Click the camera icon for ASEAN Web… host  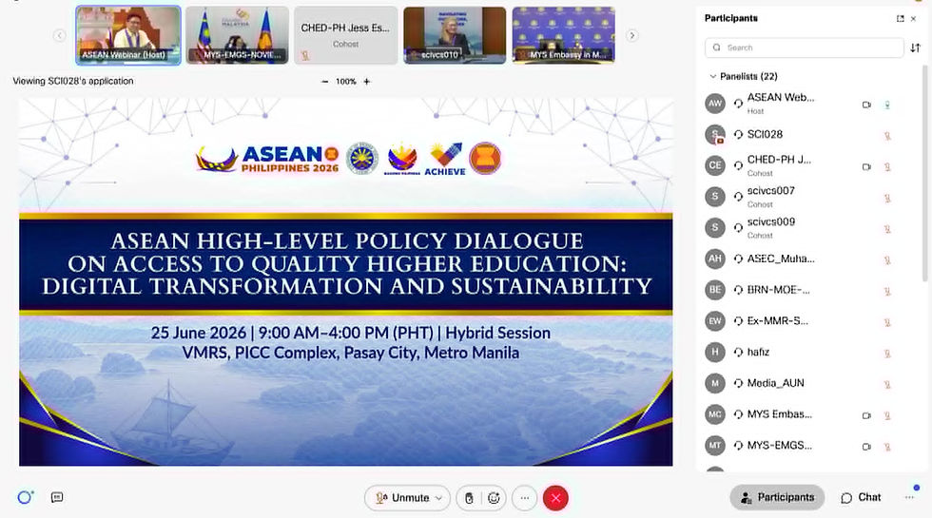click(x=866, y=105)
